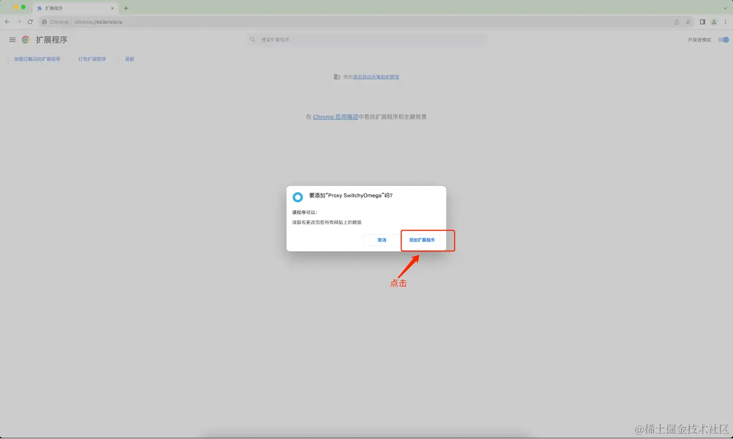Image resolution: width=733 pixels, height=439 pixels.
Task: Open the Chrome 应用商店 link
Action: click(x=336, y=117)
